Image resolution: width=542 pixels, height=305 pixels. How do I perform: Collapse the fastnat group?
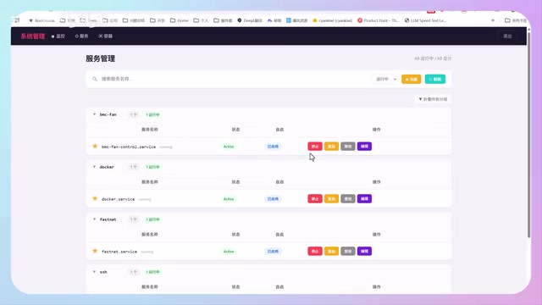pos(94,219)
